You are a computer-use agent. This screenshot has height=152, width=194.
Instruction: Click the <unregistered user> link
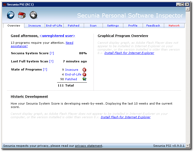(x=57, y=36)
